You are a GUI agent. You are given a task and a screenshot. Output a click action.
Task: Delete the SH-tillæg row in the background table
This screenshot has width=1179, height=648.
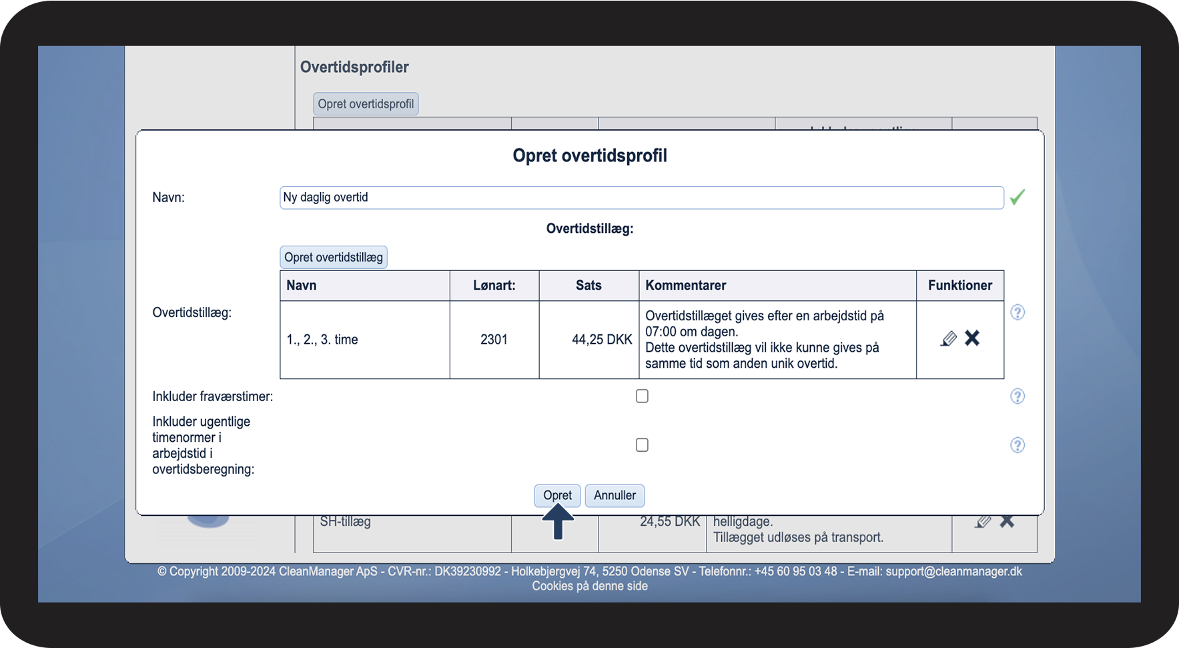tap(1007, 521)
